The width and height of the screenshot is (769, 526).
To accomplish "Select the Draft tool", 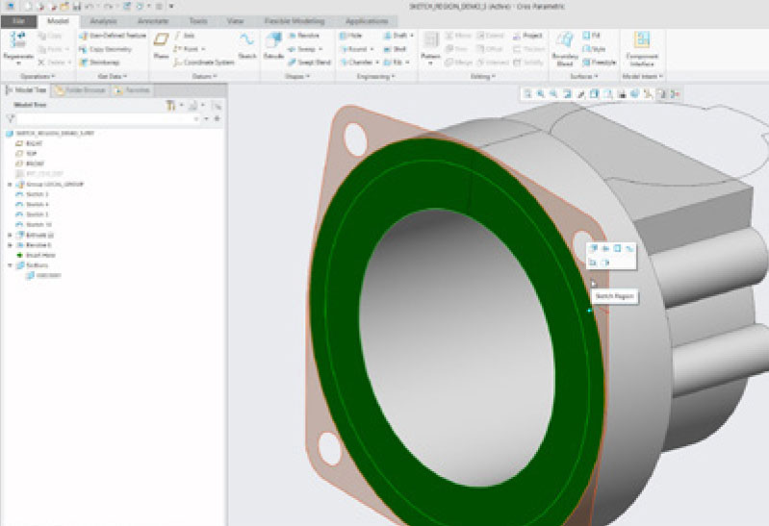I will click(x=398, y=36).
